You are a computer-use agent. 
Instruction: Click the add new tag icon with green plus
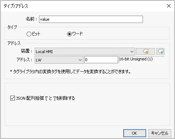160,51
